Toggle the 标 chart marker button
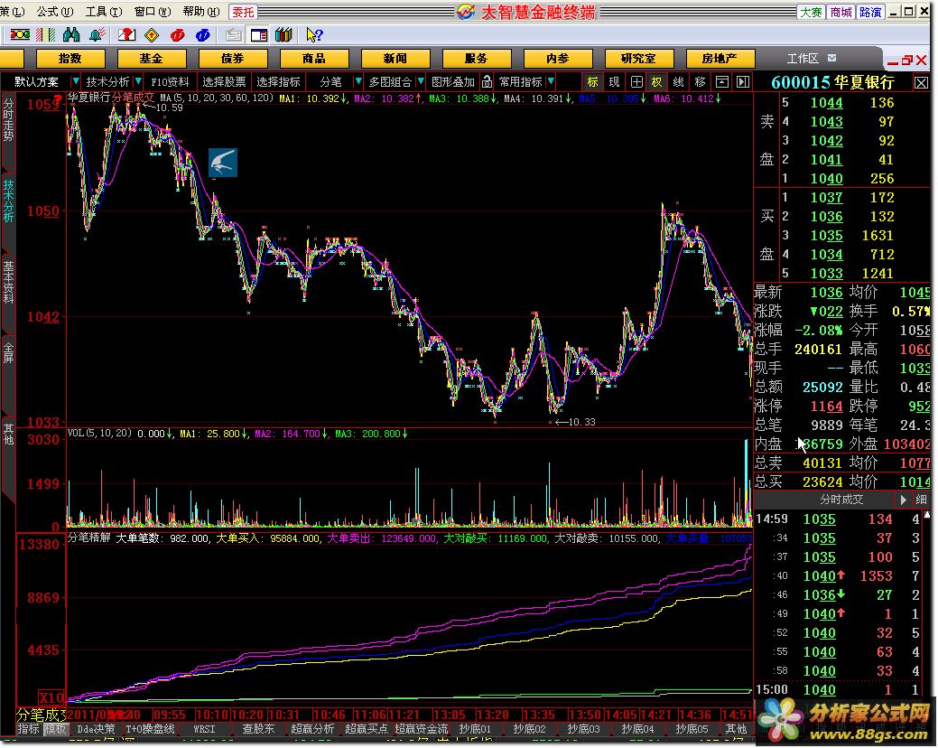This screenshot has width=938, height=748. [x=592, y=82]
